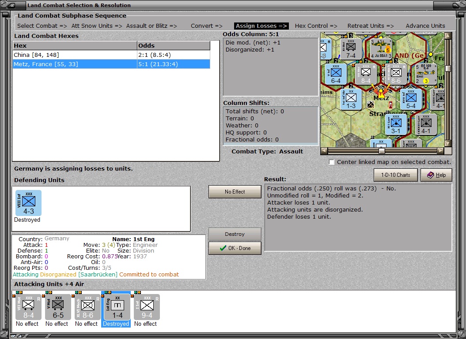The width and height of the screenshot is (466, 339).
Task: Select the I Inf 9-4 attacking unit counter
Action: 147,307
